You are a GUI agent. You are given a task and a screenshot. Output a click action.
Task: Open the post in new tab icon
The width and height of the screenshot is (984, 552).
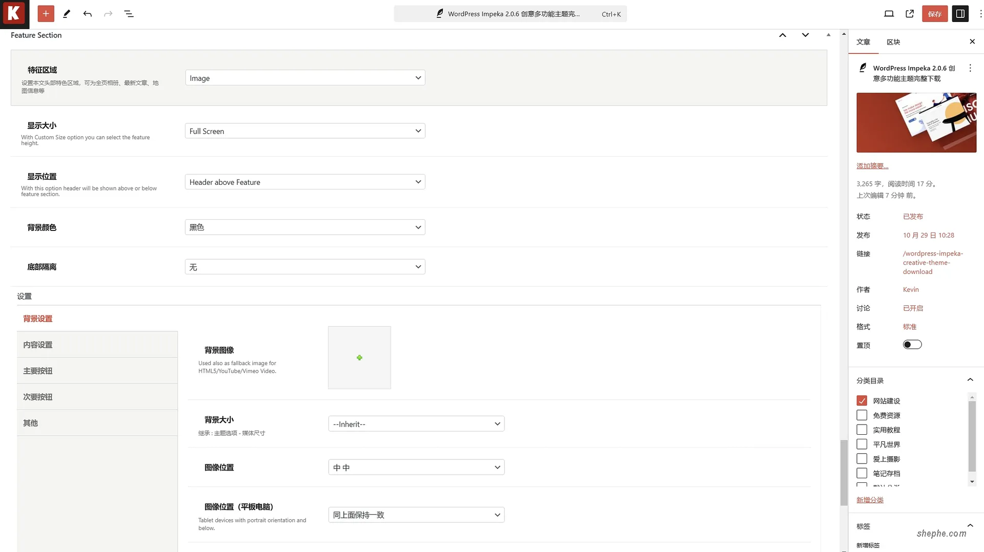(910, 14)
